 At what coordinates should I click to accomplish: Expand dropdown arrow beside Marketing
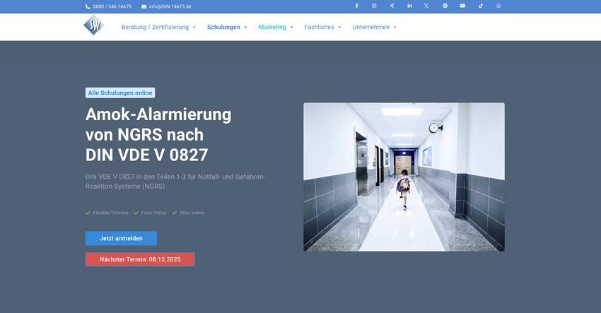pos(291,27)
